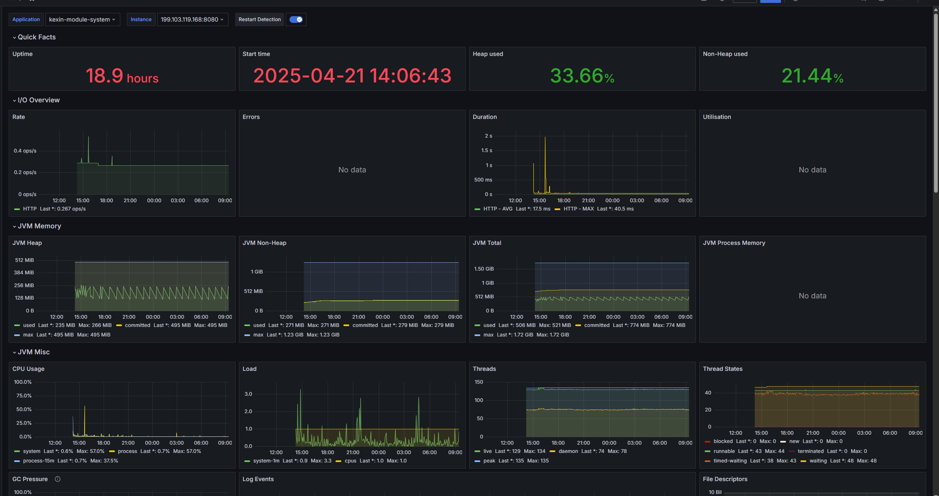Collapse the I/O Overview row
939x496 pixels.
(x=36, y=100)
